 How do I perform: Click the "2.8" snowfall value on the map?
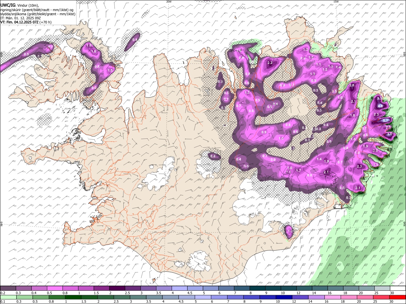pos(352,85)
